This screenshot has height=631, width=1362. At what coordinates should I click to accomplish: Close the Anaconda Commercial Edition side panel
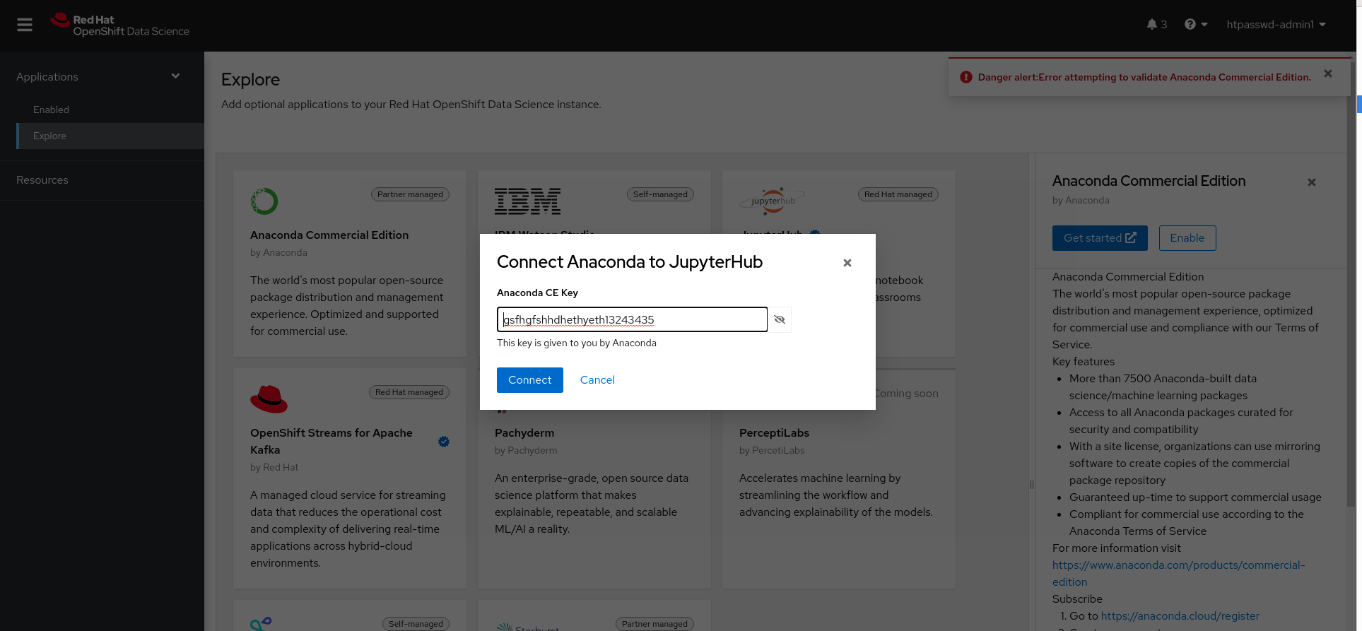tap(1312, 182)
